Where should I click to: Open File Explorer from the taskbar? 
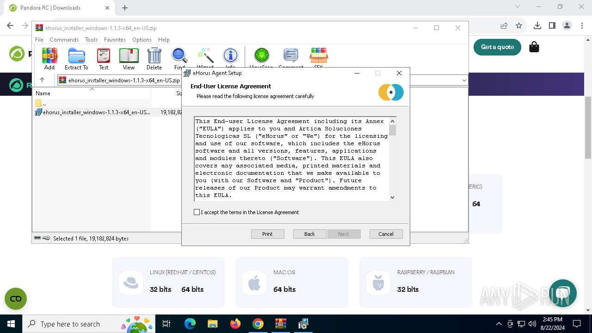(213, 324)
